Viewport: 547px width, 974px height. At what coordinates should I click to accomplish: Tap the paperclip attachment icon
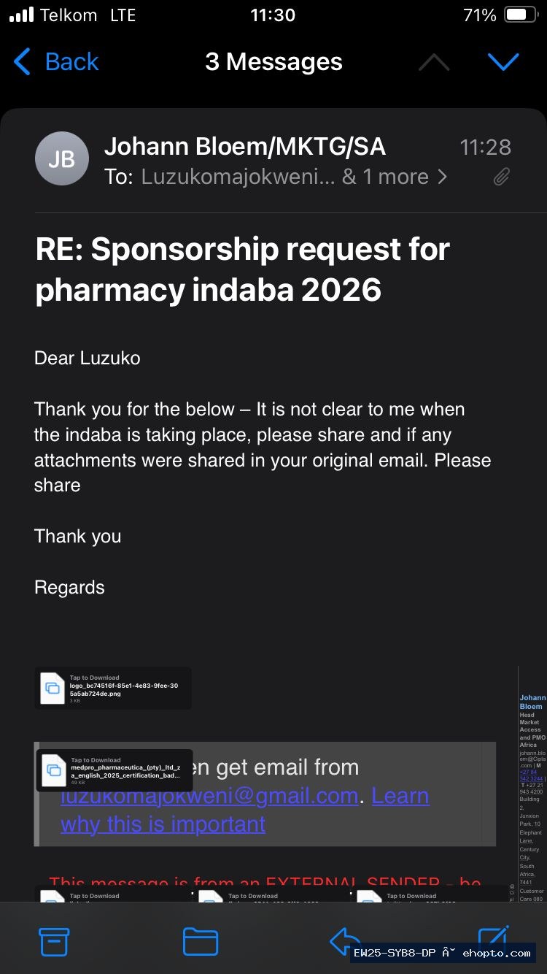pos(501,177)
